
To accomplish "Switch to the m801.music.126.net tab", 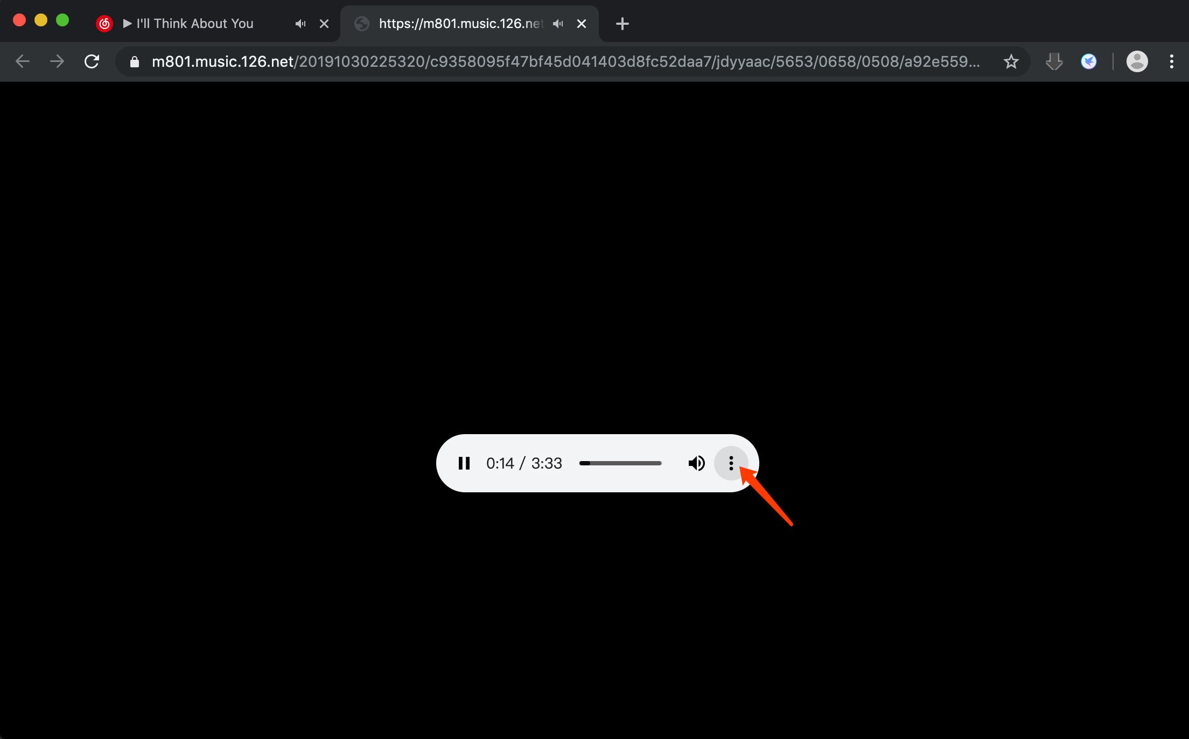I will 460,24.
